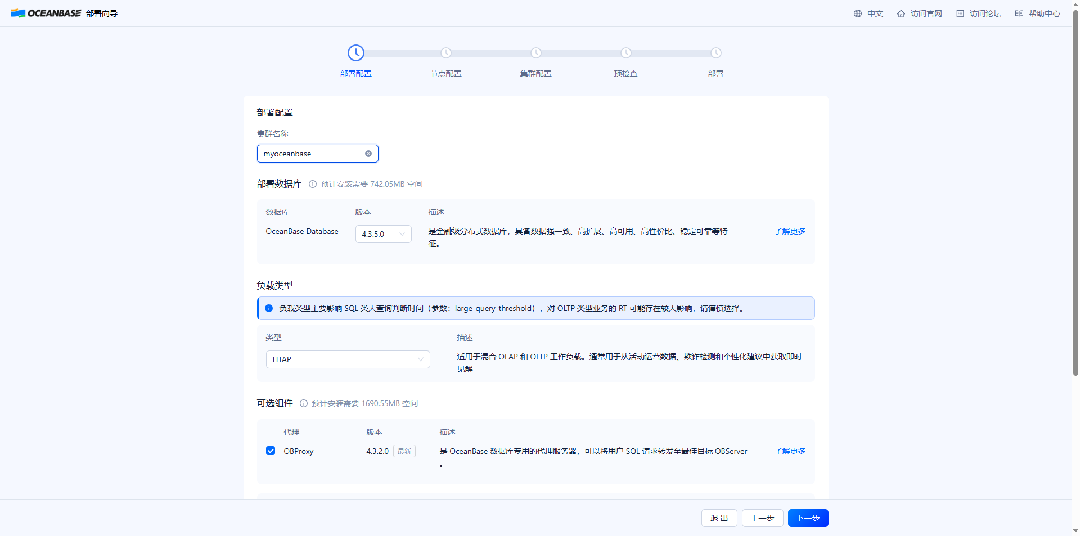1080x536 pixels.
Task: Click the forum icon beside 访问论坛
Action: pyautogui.click(x=960, y=13)
